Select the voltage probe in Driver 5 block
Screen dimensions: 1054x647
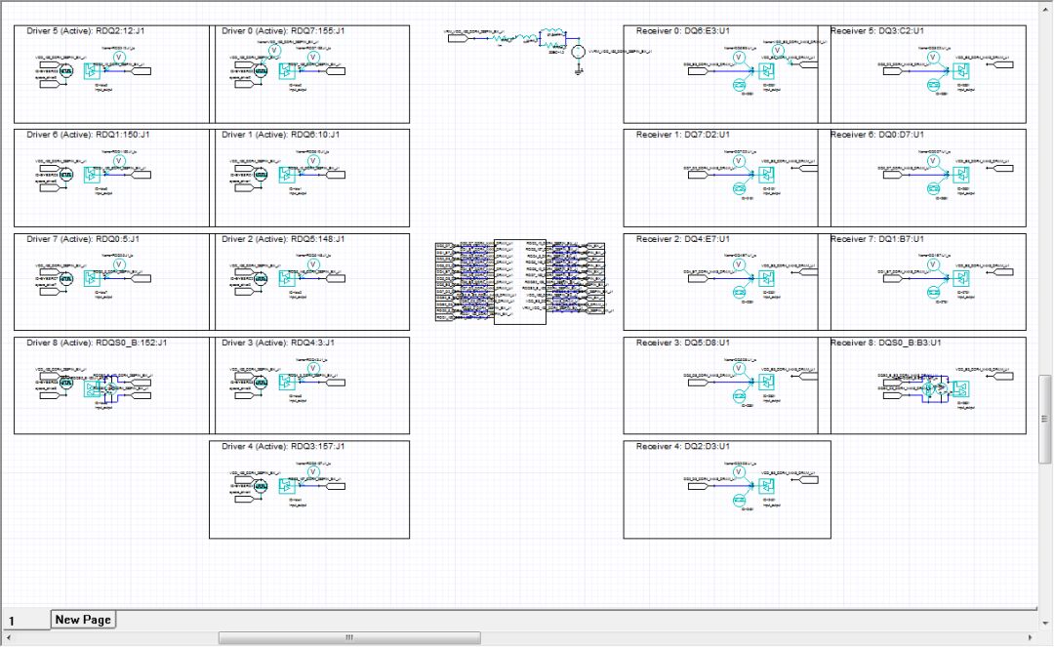coord(119,58)
